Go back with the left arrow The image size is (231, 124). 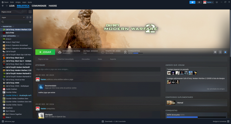pyautogui.click(x=3, y=6)
